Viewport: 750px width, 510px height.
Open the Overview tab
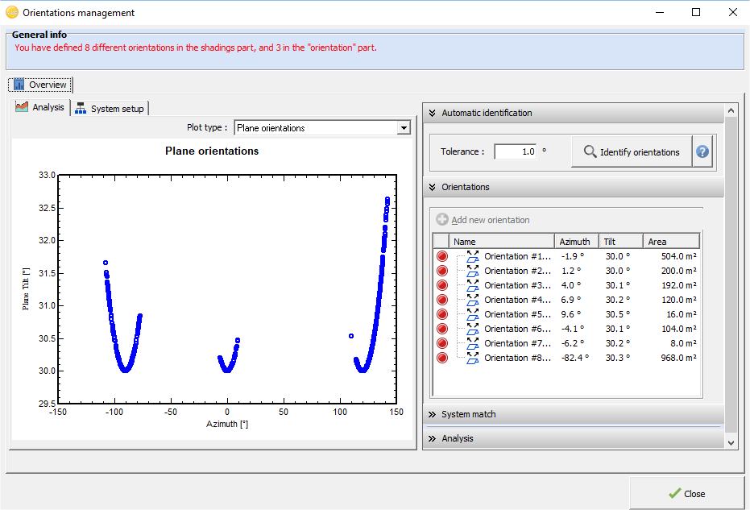40,85
